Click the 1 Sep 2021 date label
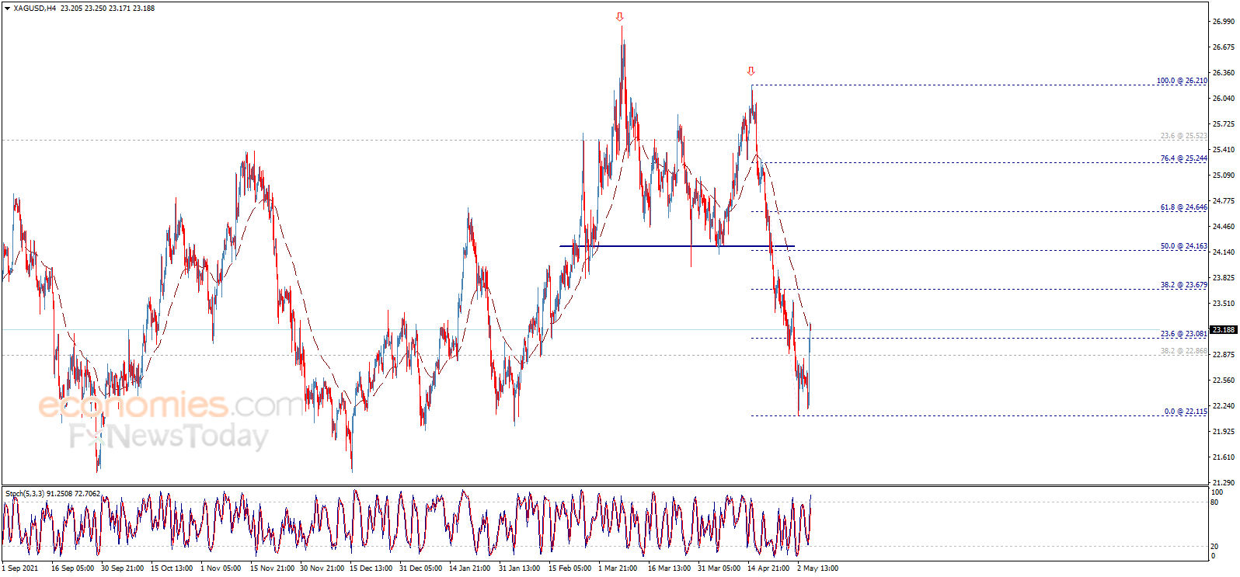This screenshot has width=1240, height=577. [20, 568]
